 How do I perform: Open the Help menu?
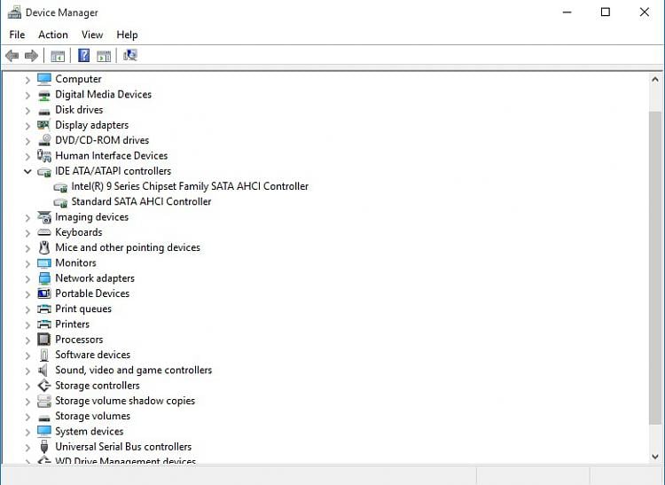(127, 35)
